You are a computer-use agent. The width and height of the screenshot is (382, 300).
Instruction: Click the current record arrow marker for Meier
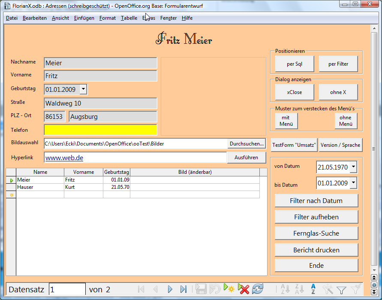(x=11, y=180)
